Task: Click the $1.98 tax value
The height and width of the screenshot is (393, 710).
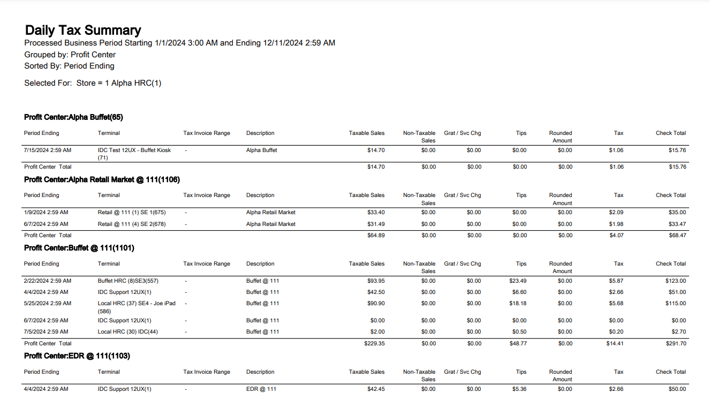Action: click(616, 224)
